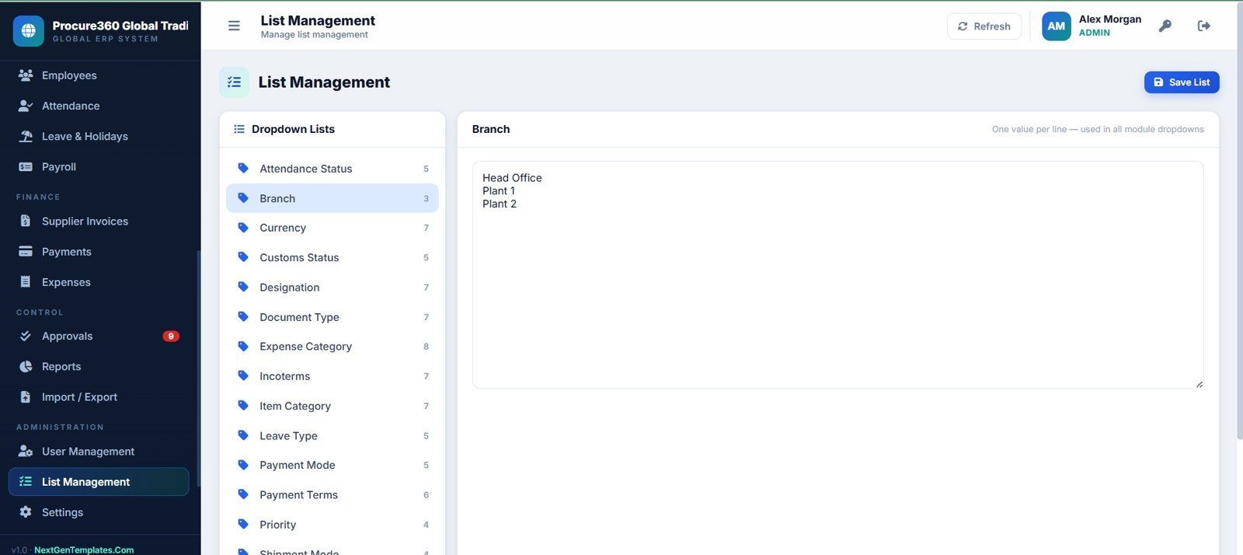The width and height of the screenshot is (1243, 555).
Task: Click the tag icon beside Attendance Status
Action: coord(243,168)
